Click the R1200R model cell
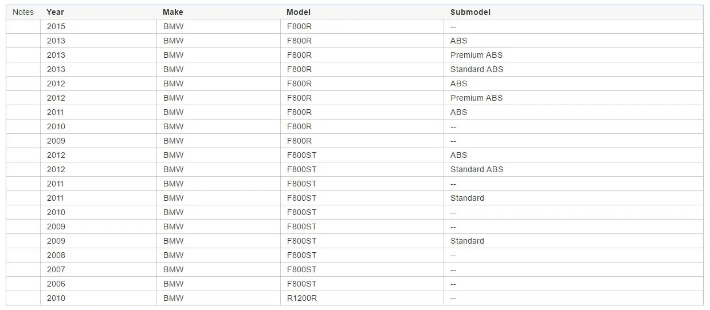 pyautogui.click(x=301, y=298)
